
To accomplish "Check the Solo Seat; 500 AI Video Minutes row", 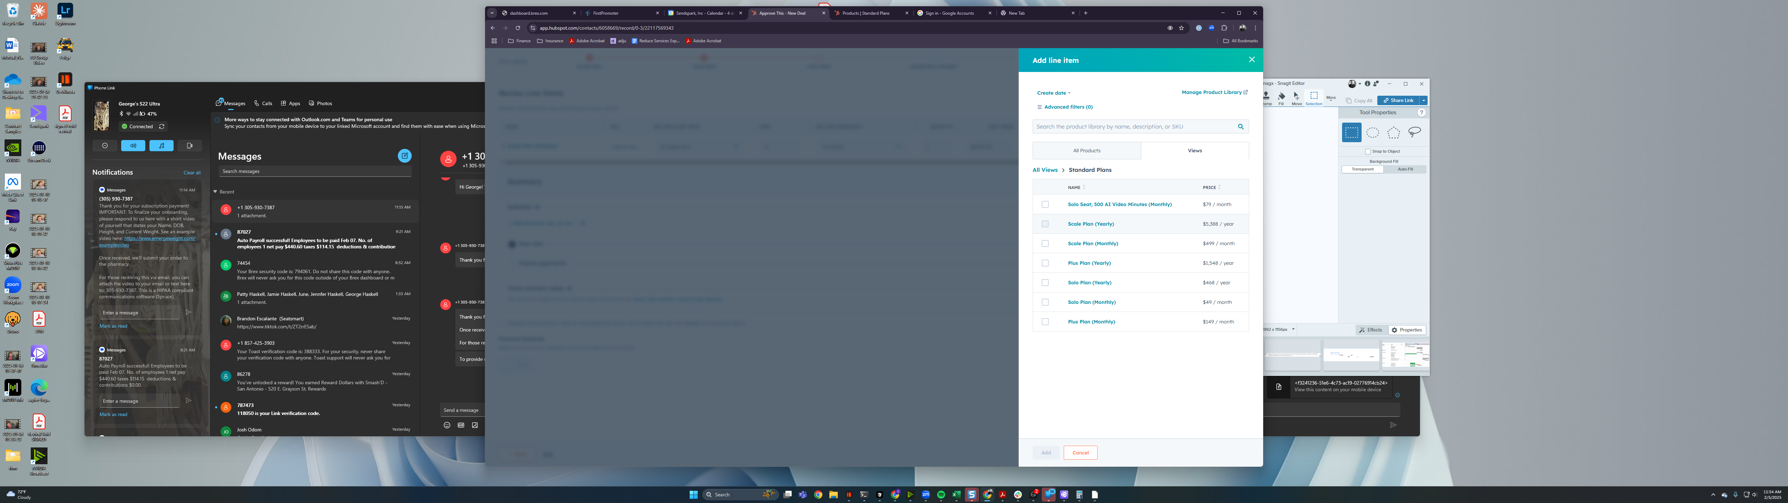I will [x=1045, y=204].
